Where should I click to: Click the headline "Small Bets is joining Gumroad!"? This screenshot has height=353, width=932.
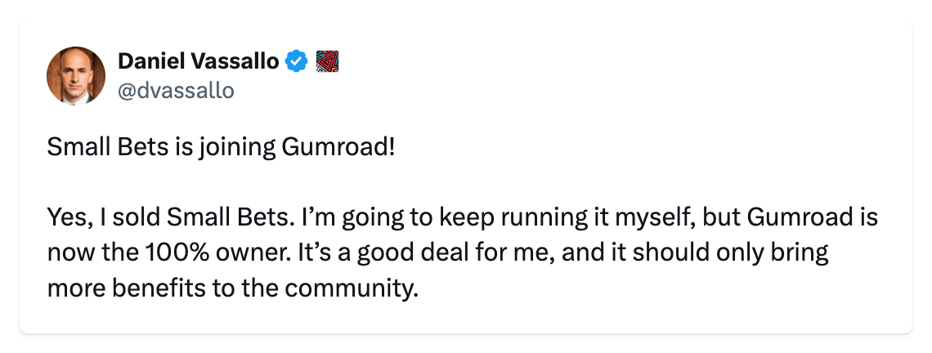[x=221, y=148]
